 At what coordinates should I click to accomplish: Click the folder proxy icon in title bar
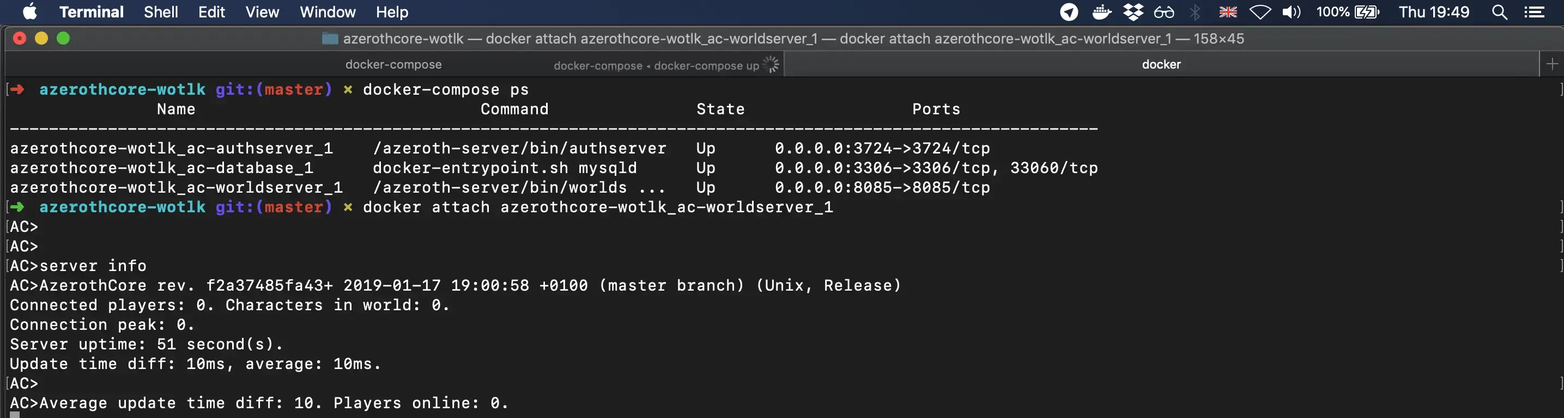(330, 39)
